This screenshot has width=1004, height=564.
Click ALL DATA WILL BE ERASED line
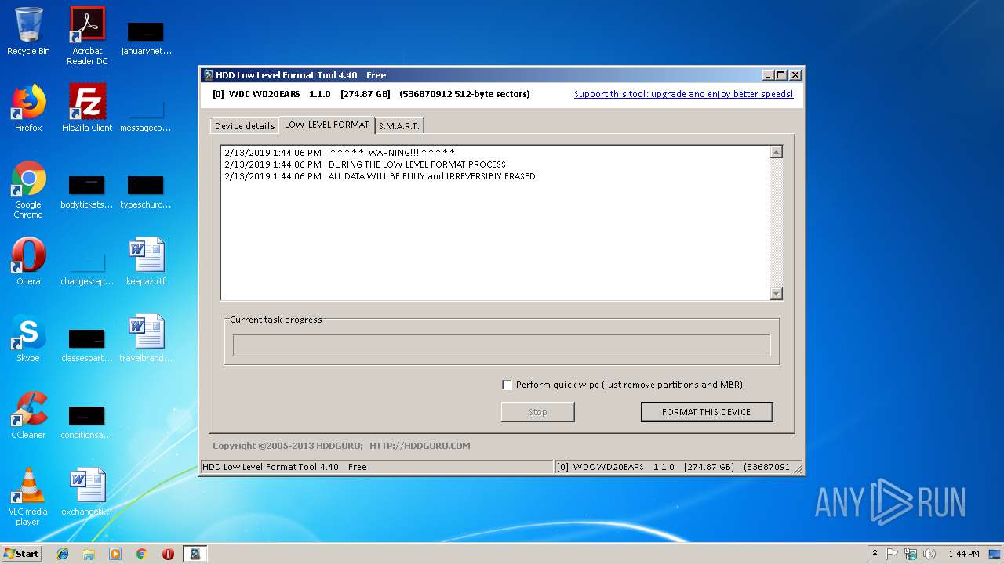tap(381, 176)
